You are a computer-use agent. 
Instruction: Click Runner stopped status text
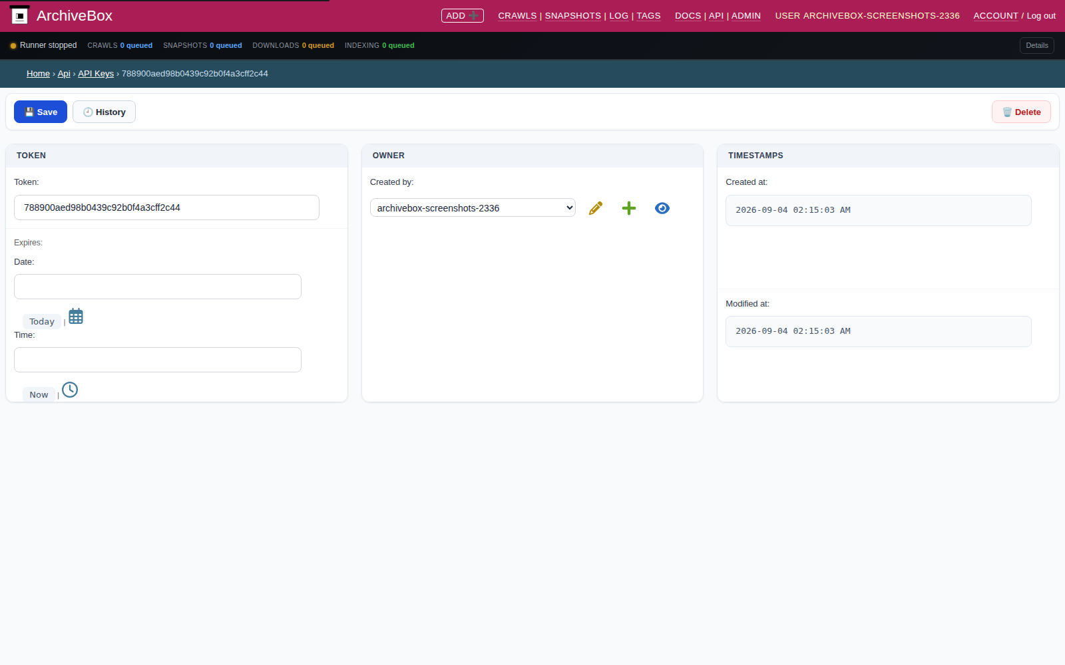(48, 45)
